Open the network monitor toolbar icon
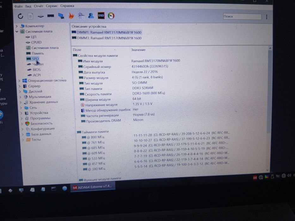 [61, 16]
